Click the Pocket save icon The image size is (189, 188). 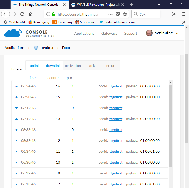click(x=118, y=14)
